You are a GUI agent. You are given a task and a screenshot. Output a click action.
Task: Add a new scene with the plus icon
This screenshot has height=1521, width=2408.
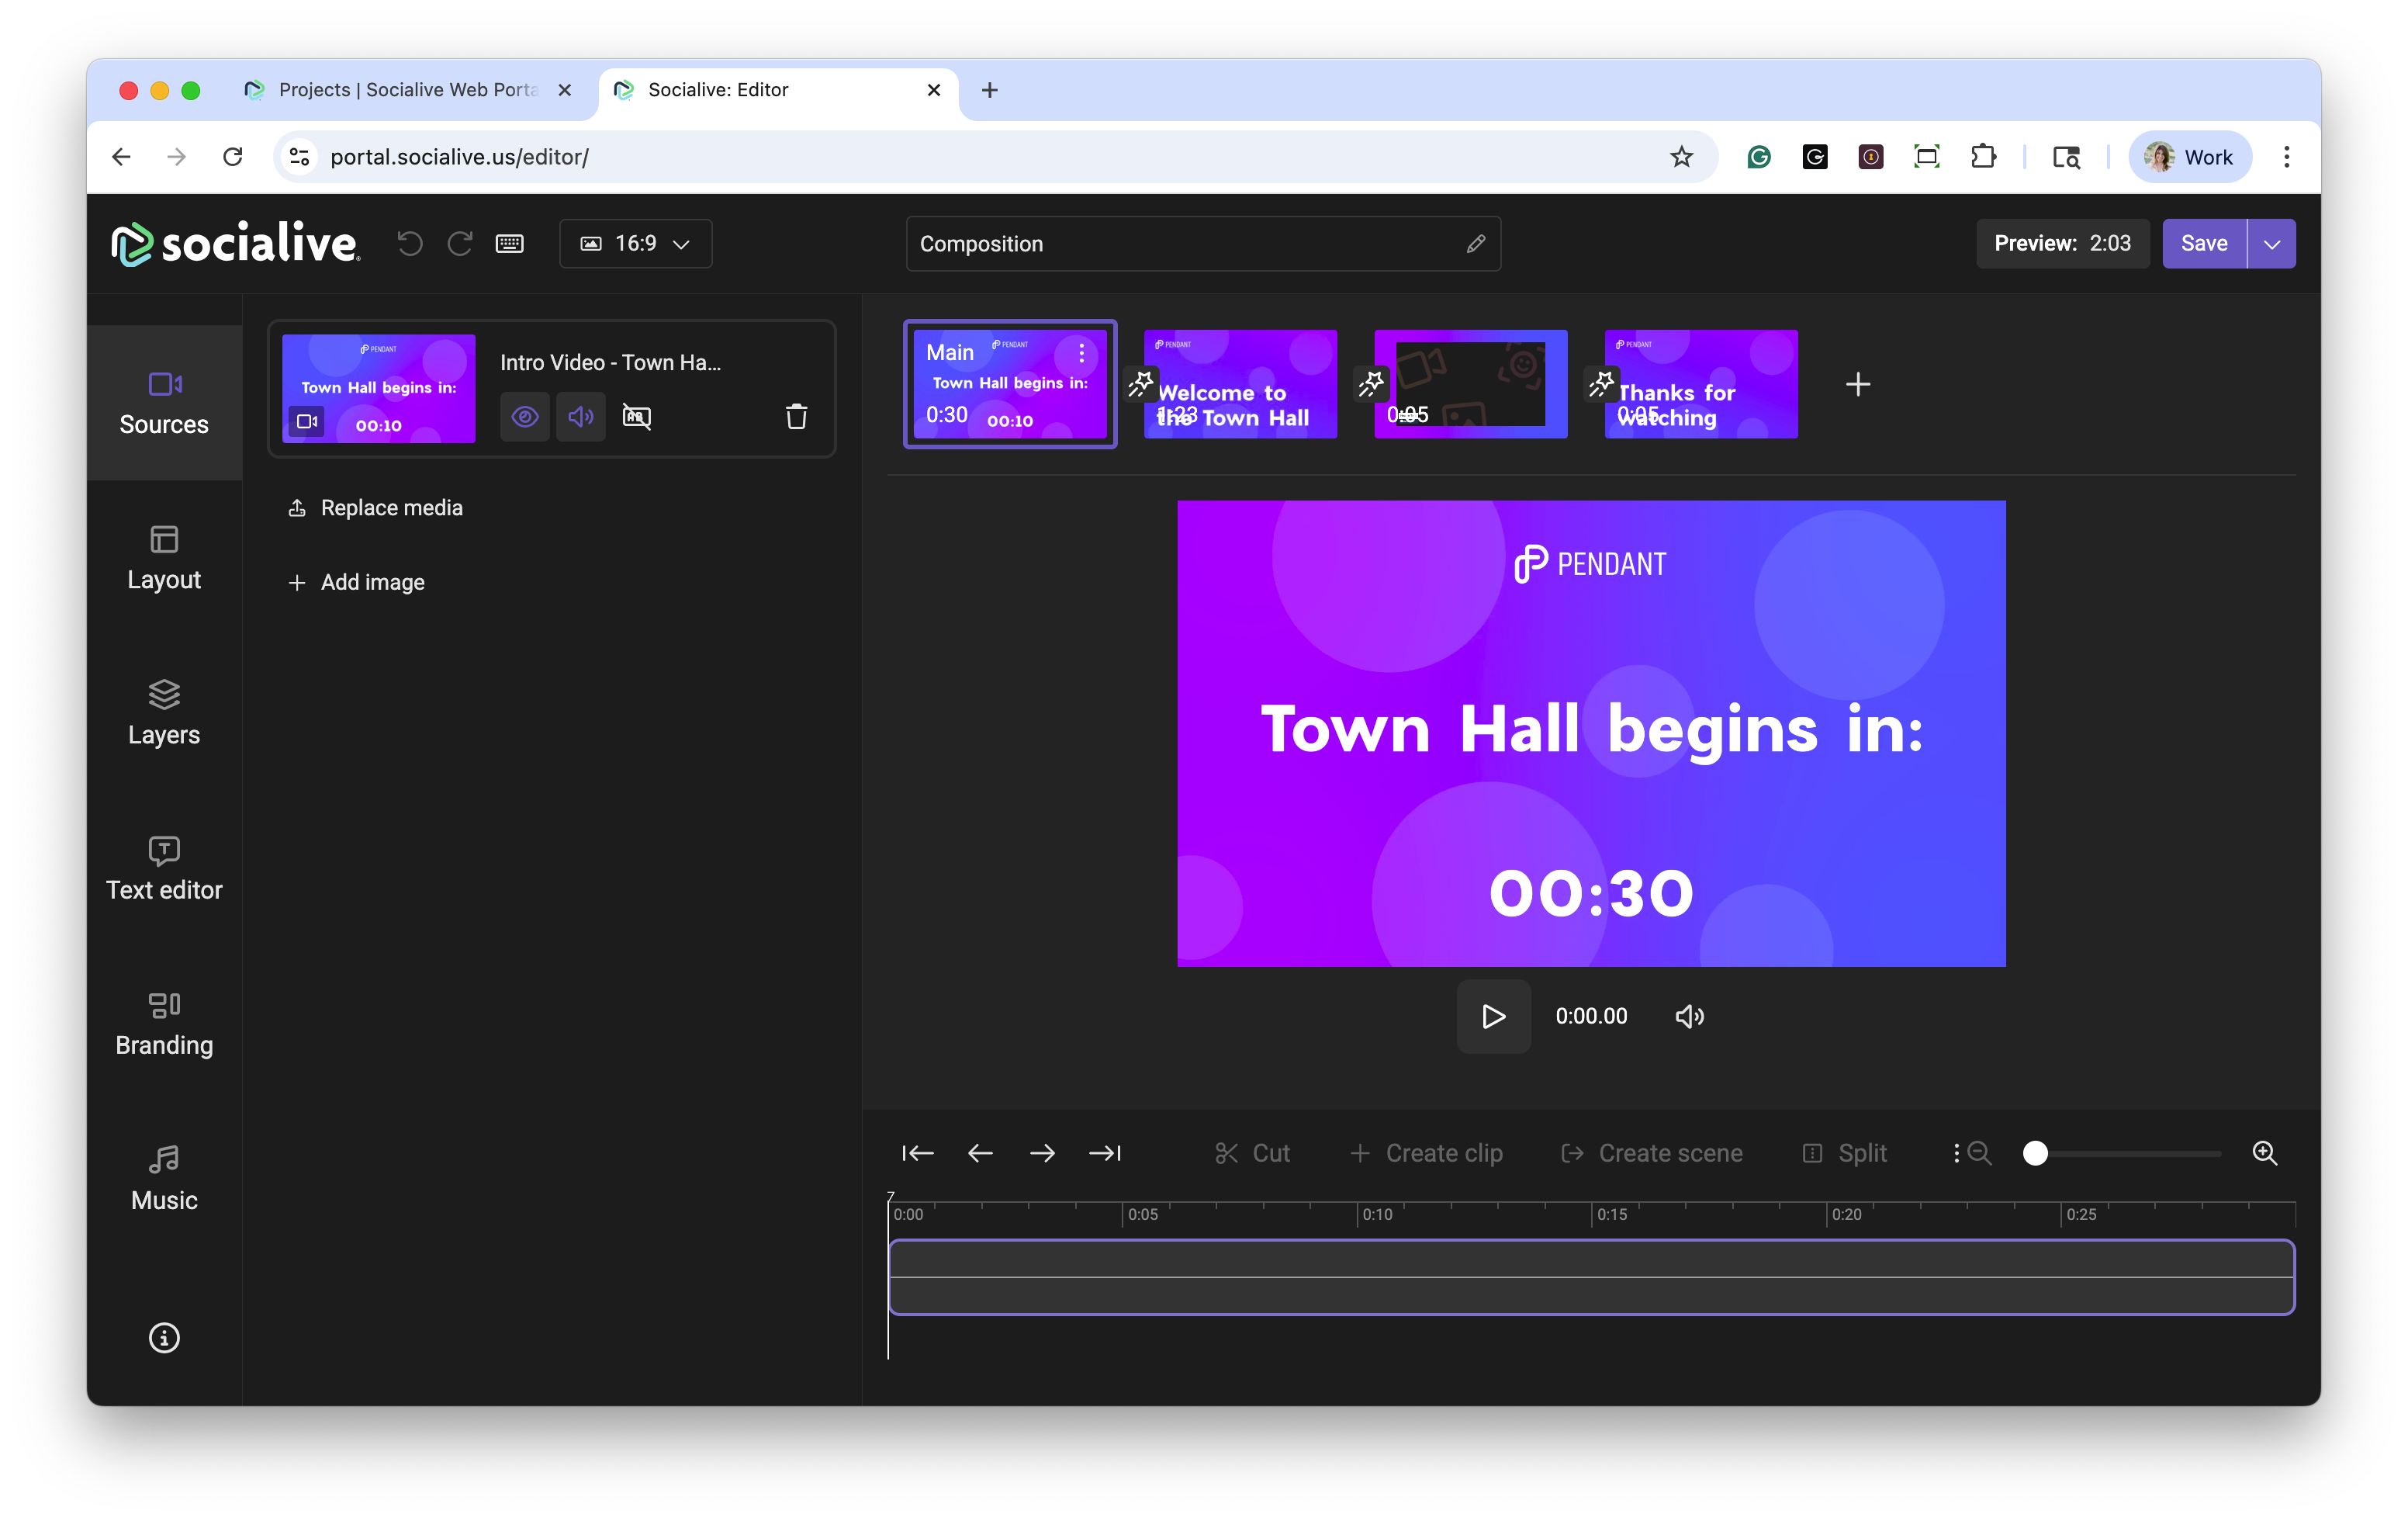click(x=1857, y=384)
